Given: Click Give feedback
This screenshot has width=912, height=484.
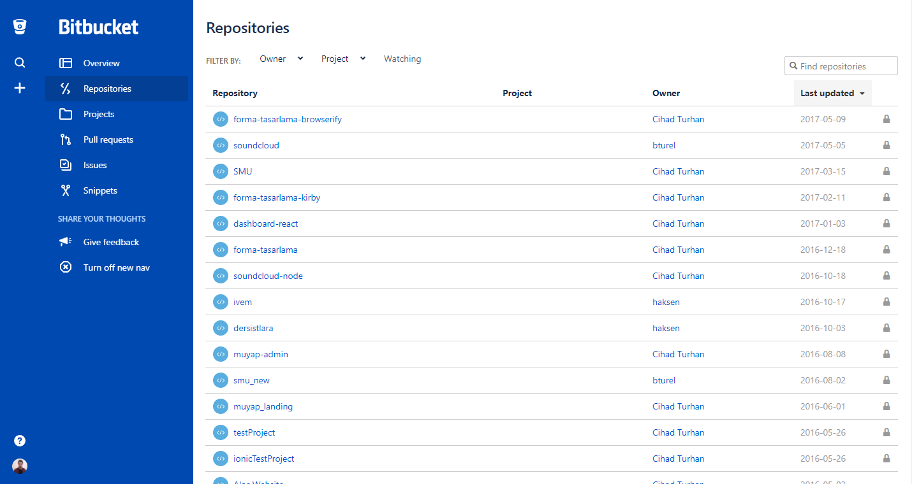Looking at the screenshot, I should (117, 242).
